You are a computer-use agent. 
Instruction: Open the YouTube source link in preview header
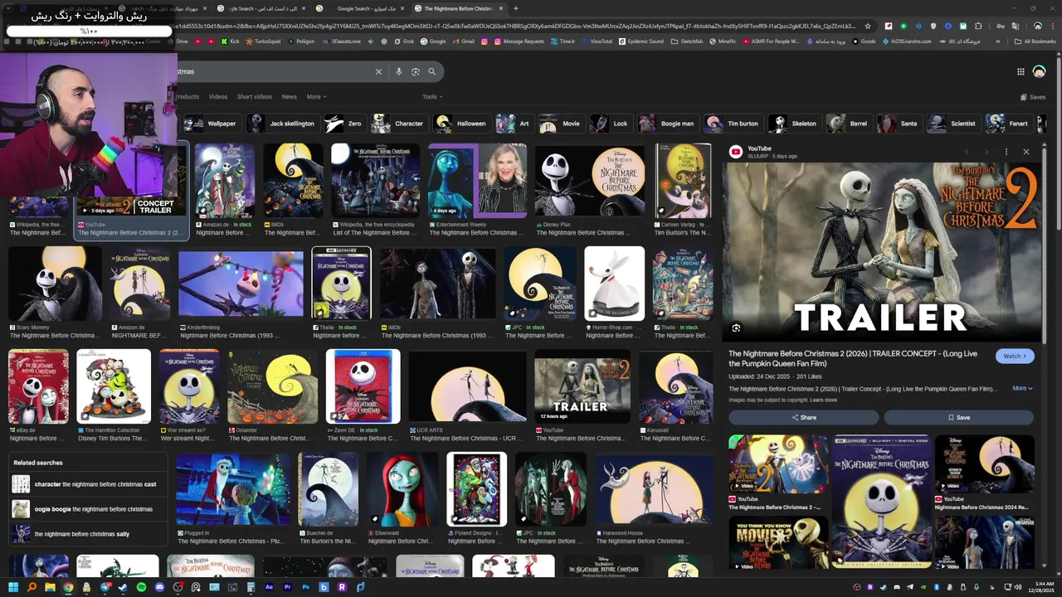coord(759,148)
